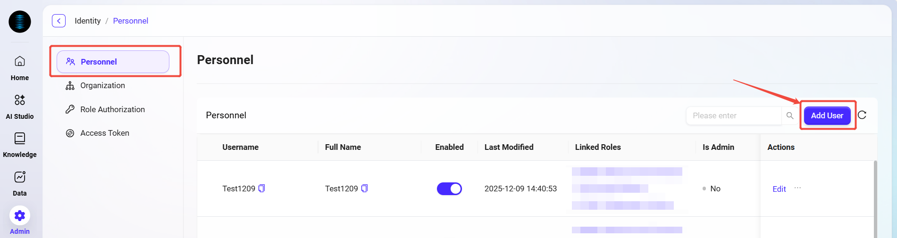Click the Add User button

[827, 115]
